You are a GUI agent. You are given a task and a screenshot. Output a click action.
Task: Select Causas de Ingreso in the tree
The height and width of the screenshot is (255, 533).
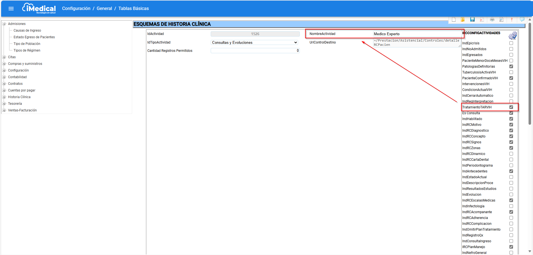point(27,30)
